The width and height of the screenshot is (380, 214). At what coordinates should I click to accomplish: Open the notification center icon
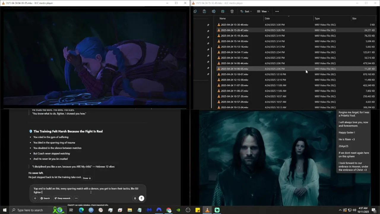374,210
